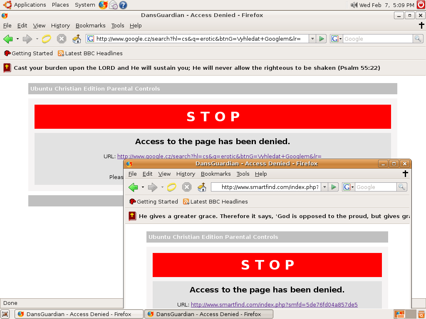Click Show Desktop button in bottom panel

(x=5, y=314)
